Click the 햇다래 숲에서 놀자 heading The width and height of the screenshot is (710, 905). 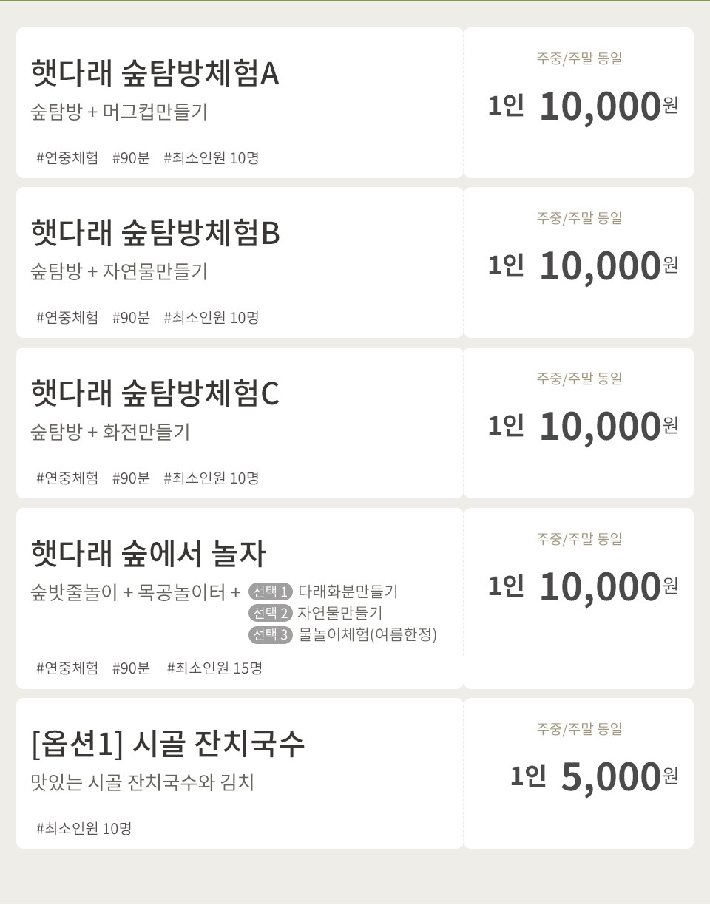point(148,553)
